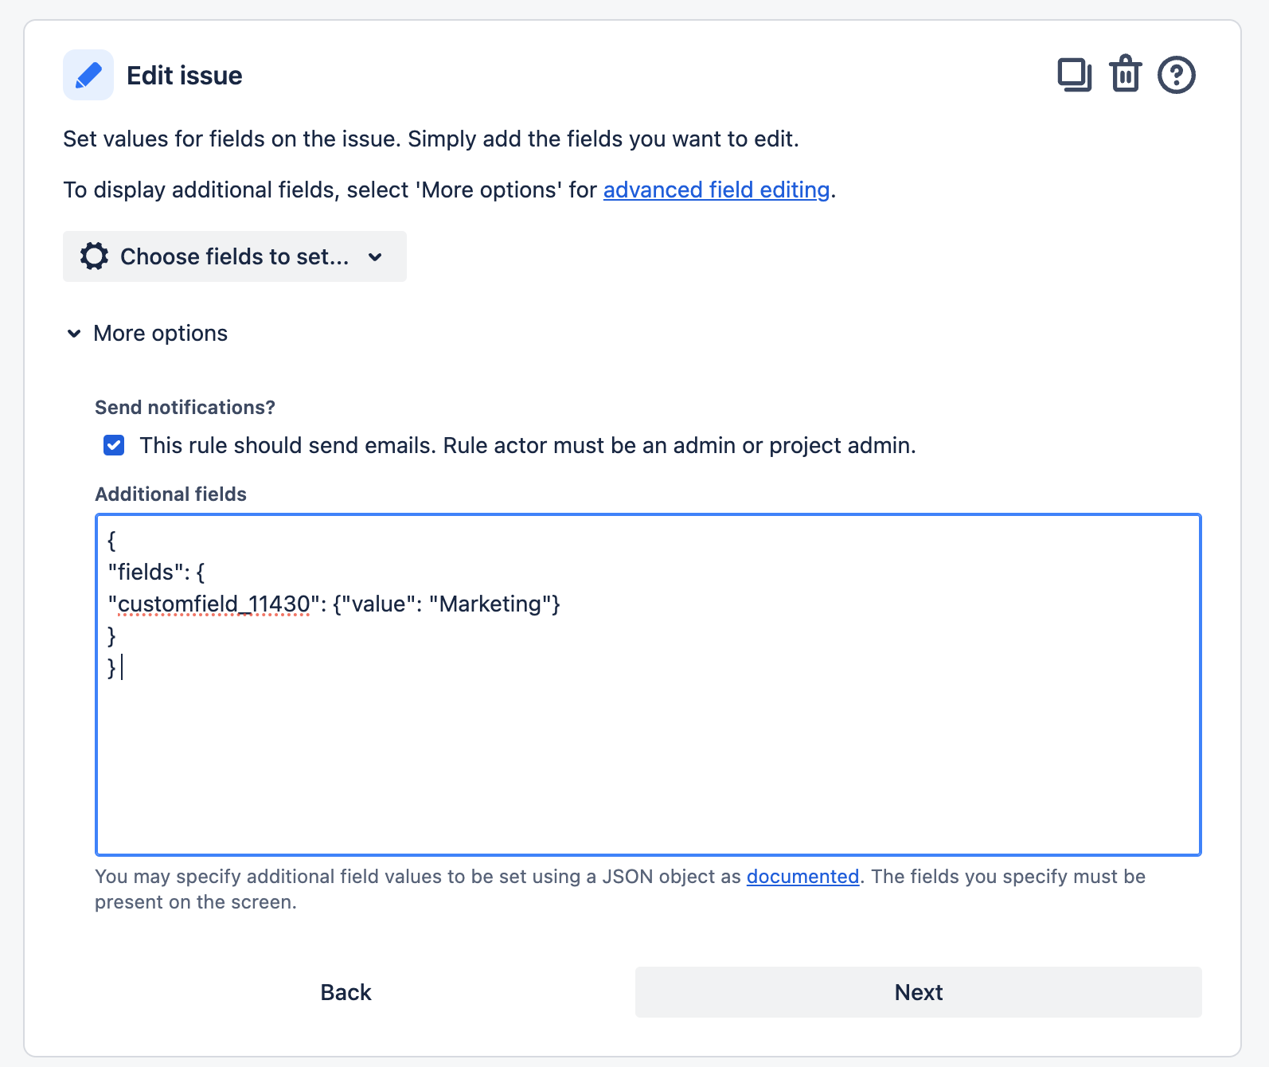
Task: Open help via the question mark icon
Action: tap(1177, 76)
